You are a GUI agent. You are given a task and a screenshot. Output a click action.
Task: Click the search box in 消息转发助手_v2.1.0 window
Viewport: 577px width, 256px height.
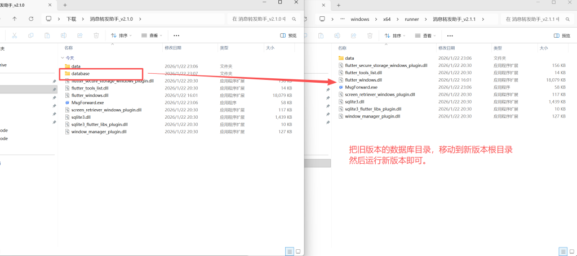point(264,19)
